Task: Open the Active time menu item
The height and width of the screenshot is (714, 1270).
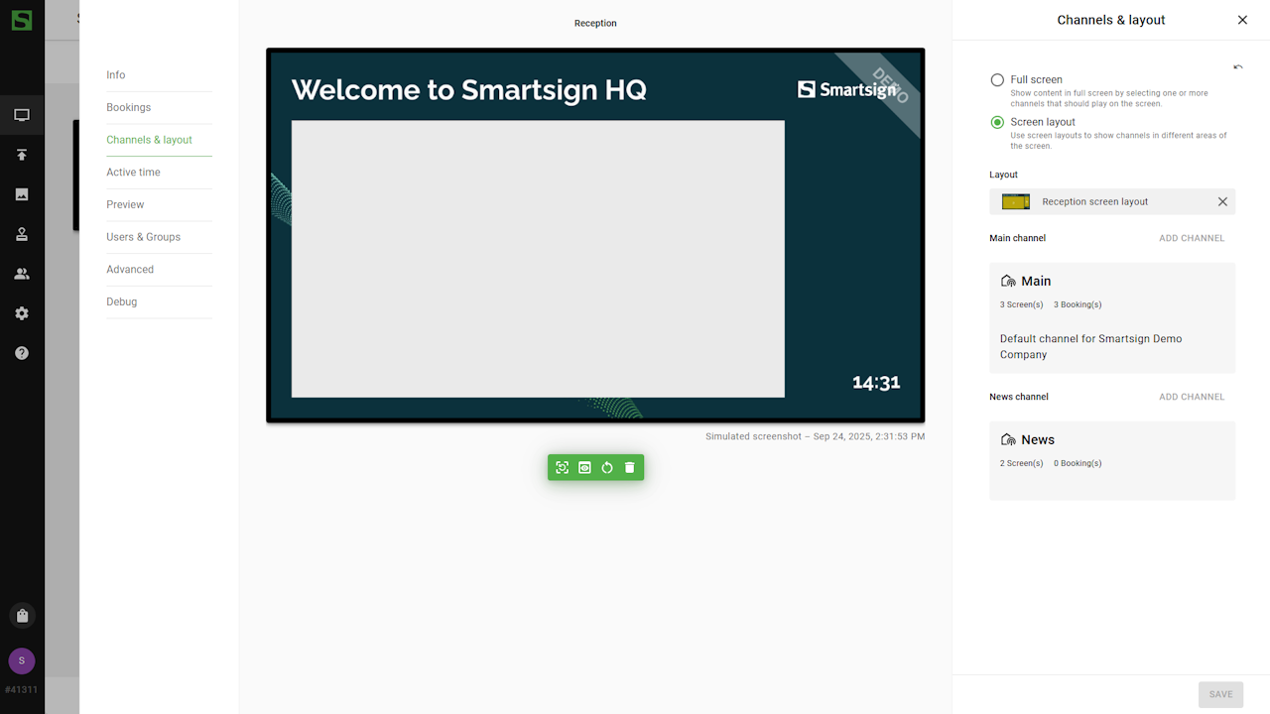Action: pyautogui.click(x=133, y=173)
